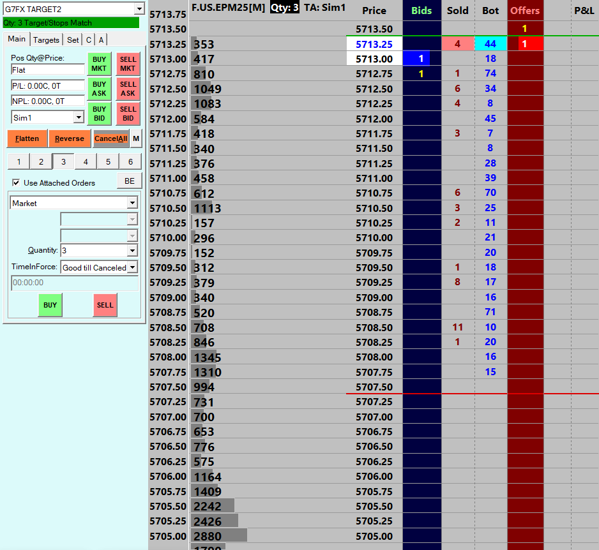599x550 pixels.
Task: Click the P&L column header
Action: pyautogui.click(x=584, y=10)
